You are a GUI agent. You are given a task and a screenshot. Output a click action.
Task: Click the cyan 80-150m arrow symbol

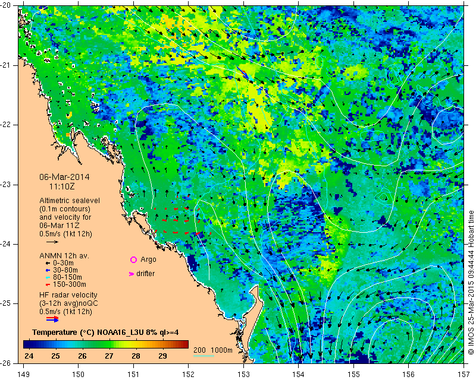click(48, 277)
